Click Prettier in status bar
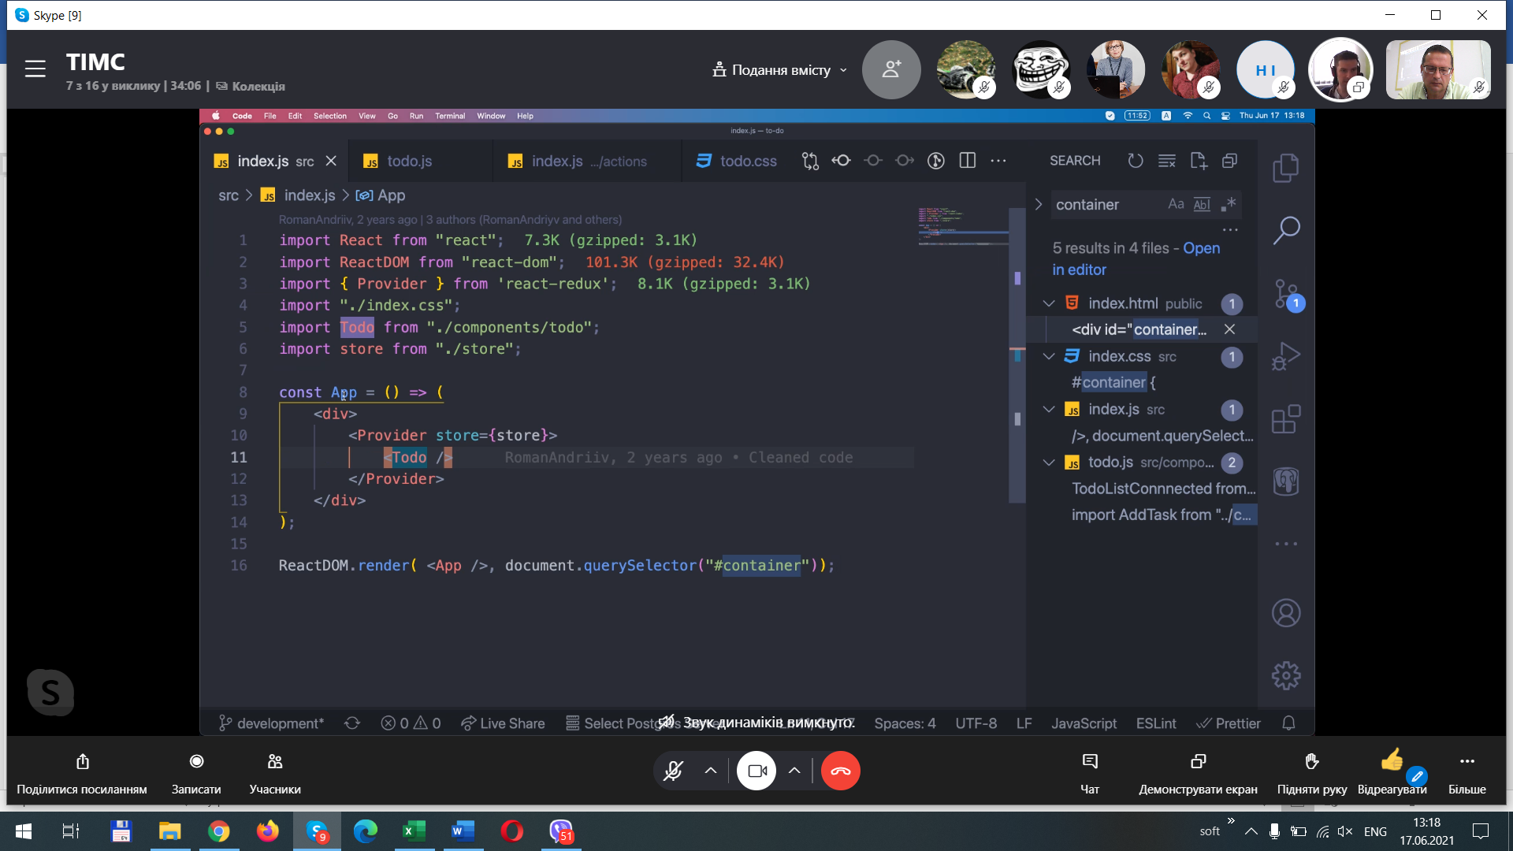 tap(1229, 723)
